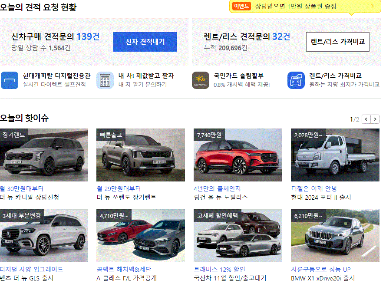Click the 3세대 부분변경 badge
This screenshot has height=290, width=386.
[x=22, y=216]
